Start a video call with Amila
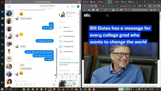Viewport: 161px width, 91px height. (x=73, y=7)
